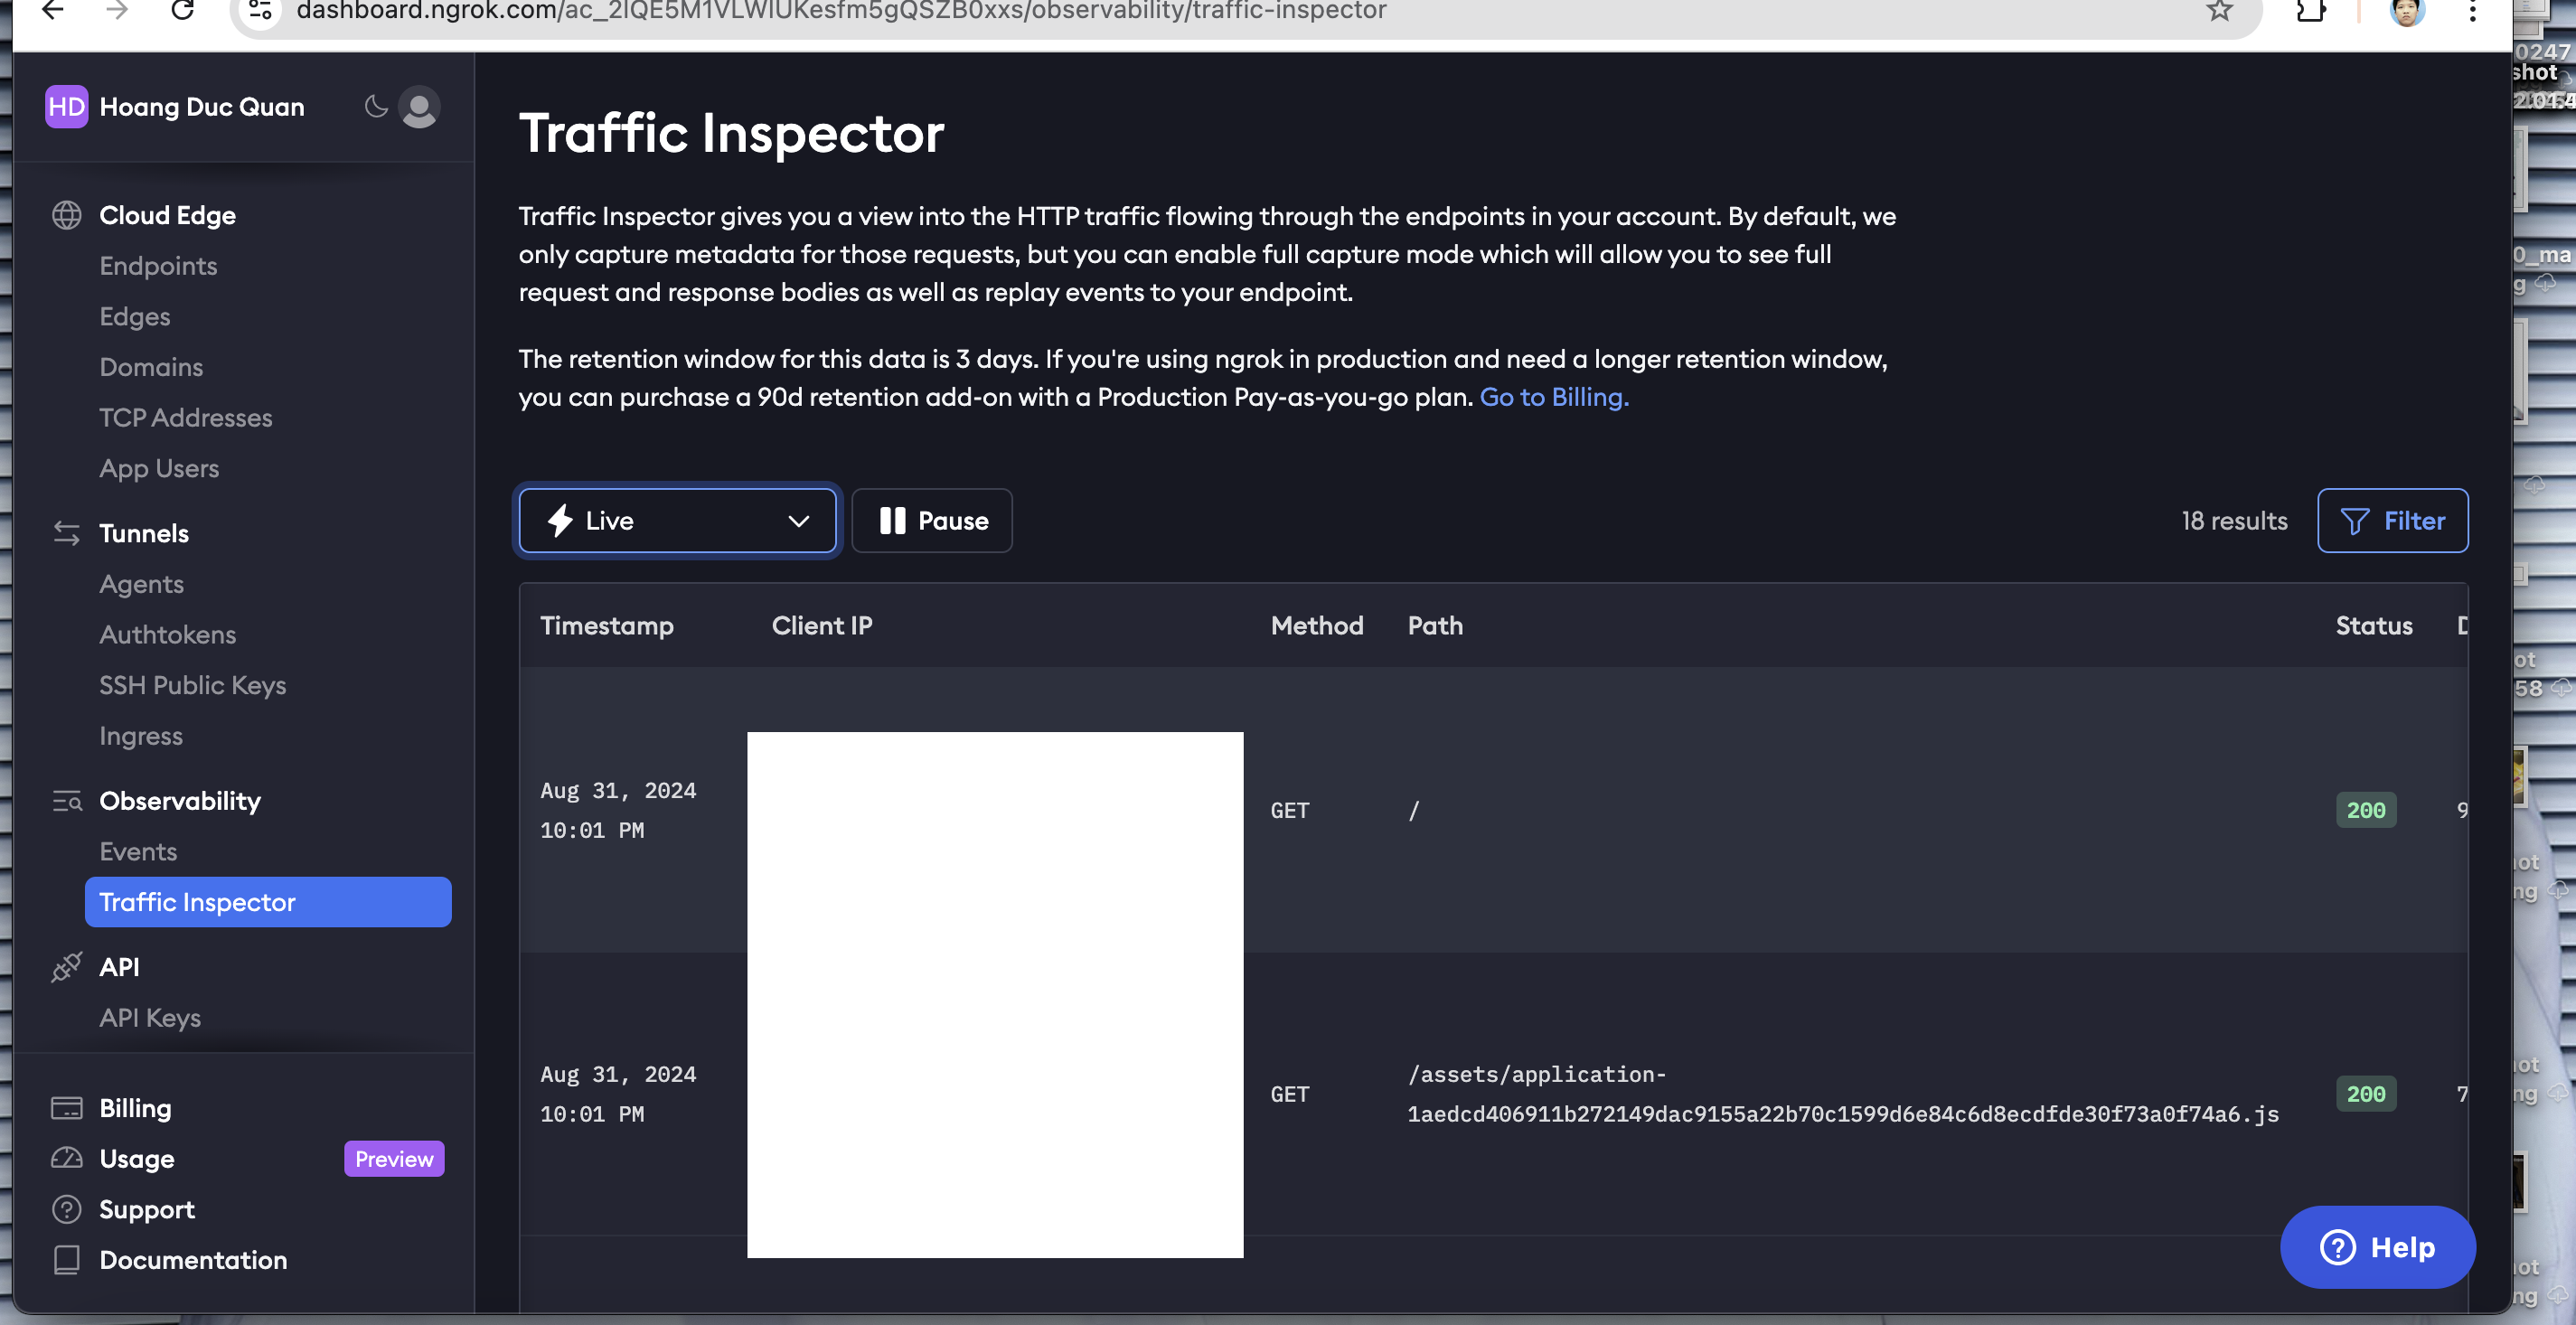2576x1325 pixels.
Task: Click the Observability search-list icon
Action: (66, 801)
